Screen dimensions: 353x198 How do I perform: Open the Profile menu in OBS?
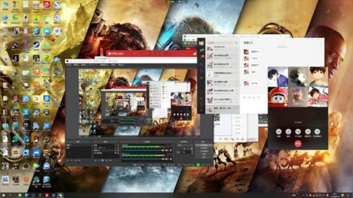[x=93, y=65]
